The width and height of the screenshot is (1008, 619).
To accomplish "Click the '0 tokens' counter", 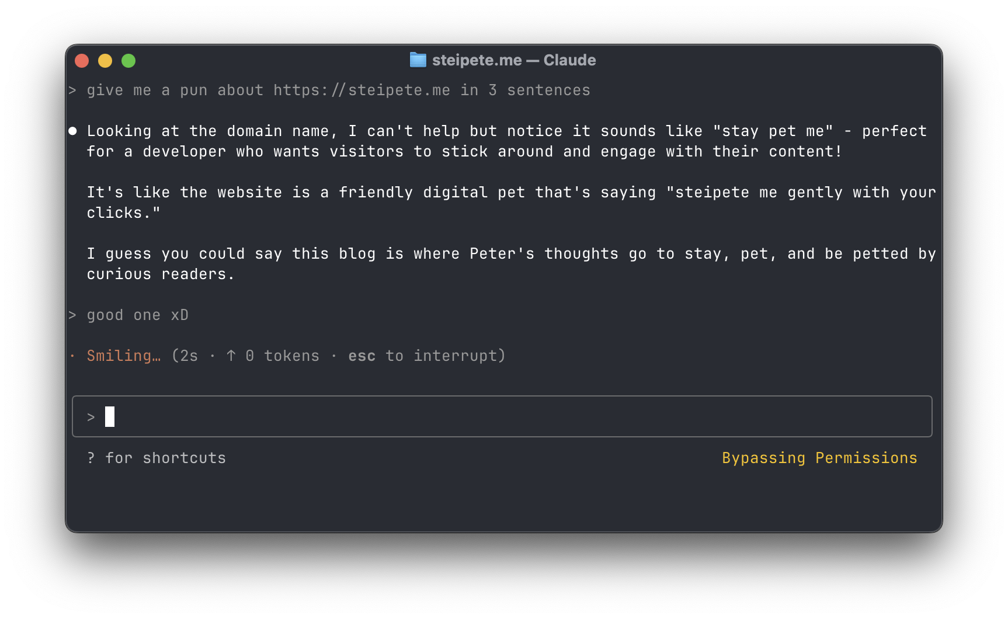I will (283, 355).
